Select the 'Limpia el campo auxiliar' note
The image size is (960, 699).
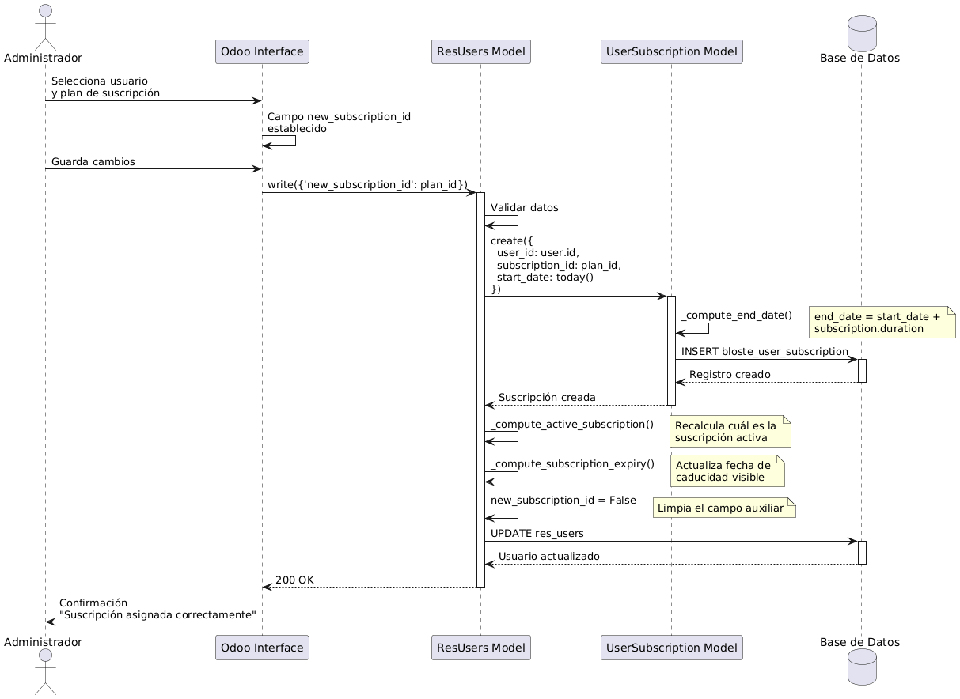723,508
